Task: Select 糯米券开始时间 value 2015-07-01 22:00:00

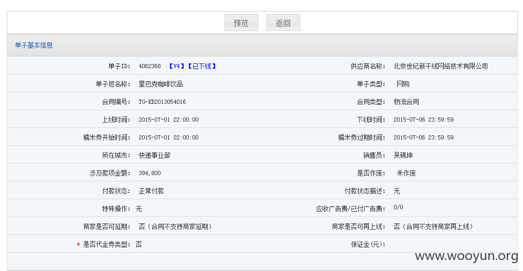Action: 168,138
